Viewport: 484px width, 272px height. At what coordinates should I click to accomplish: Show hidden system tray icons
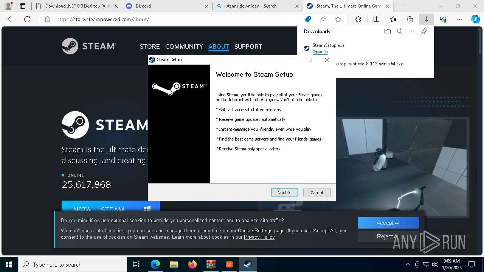408,264
